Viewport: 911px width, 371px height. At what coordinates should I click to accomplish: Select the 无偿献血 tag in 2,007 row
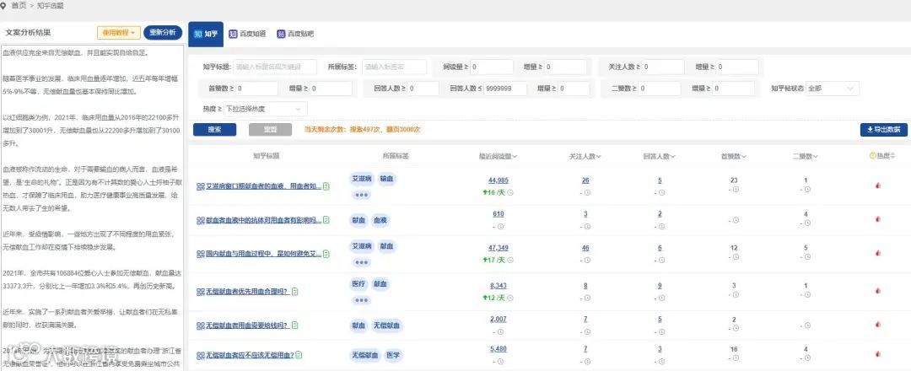click(x=387, y=325)
